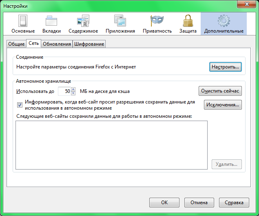Image resolution: width=259 pixels, height=216 pixels.
Task: Toggle the Информировать offline data checkbox
Action: pyautogui.click(x=20, y=105)
